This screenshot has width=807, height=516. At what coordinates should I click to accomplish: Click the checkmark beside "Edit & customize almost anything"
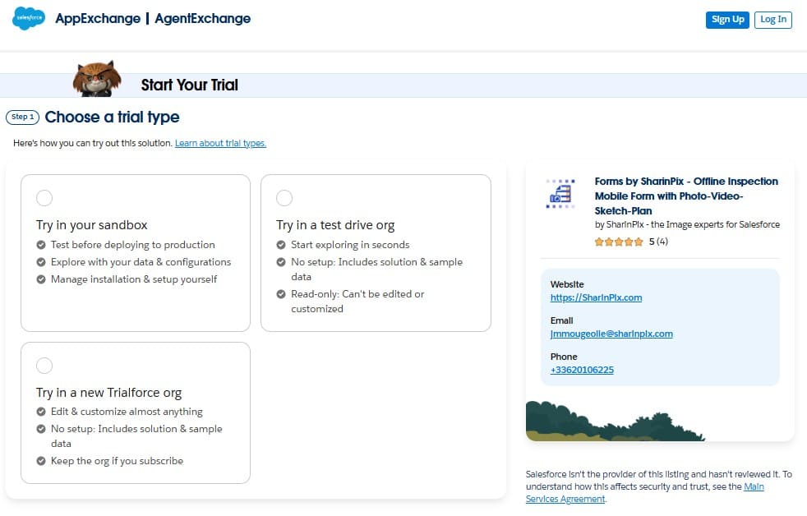click(41, 412)
